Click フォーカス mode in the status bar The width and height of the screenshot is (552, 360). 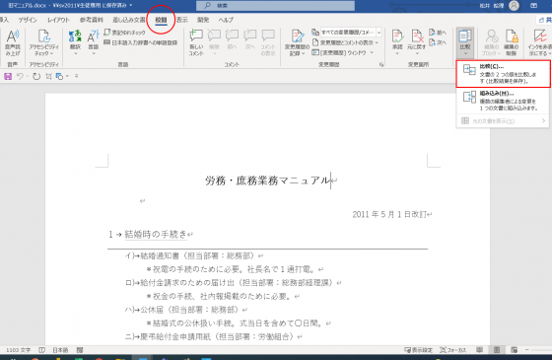452,350
